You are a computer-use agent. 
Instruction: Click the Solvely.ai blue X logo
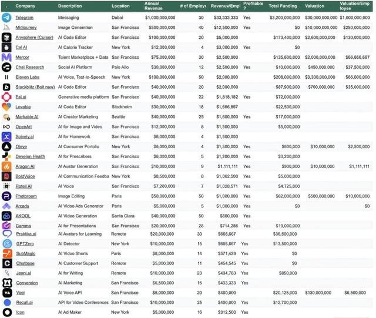pos(6,137)
